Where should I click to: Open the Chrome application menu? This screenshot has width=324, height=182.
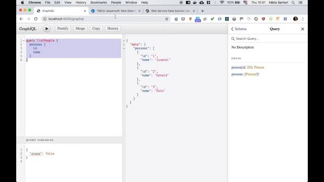(x=34, y=3)
